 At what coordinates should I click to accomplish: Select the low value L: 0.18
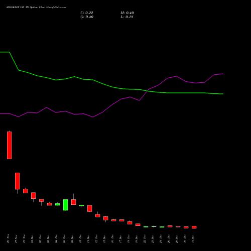[127, 17]
